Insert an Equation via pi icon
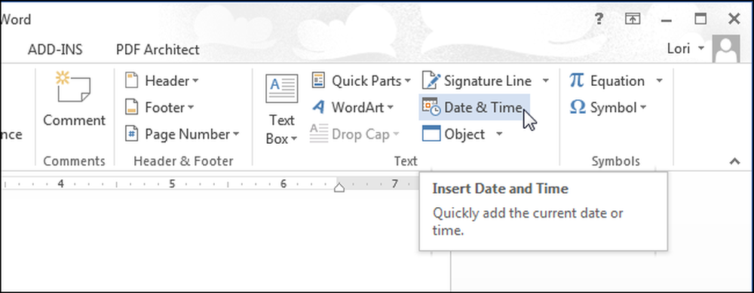The width and height of the screenshot is (754, 293). [576, 80]
